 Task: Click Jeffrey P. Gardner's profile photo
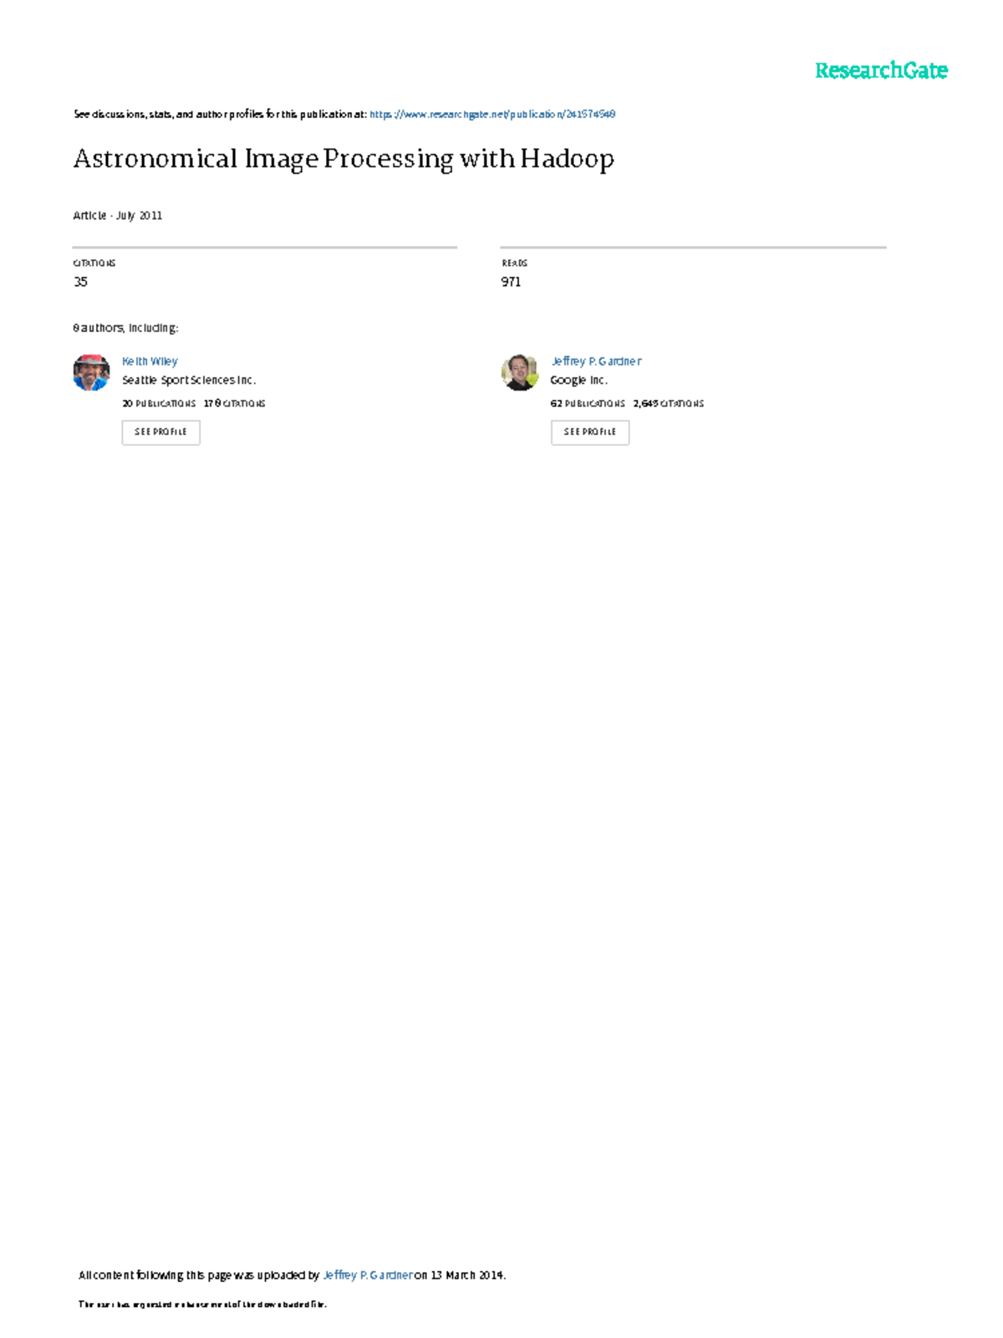[x=520, y=372]
